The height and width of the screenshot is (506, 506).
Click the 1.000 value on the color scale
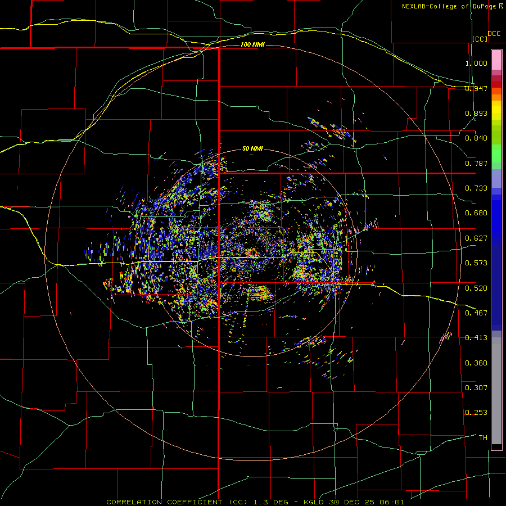point(476,63)
